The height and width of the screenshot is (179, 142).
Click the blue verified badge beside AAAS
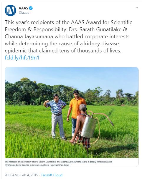point(31,8)
